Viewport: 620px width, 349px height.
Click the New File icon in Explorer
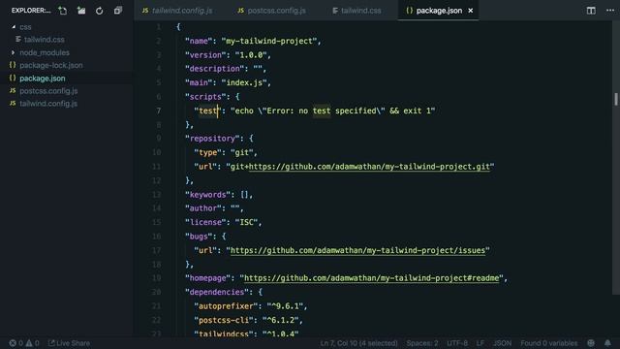click(62, 11)
